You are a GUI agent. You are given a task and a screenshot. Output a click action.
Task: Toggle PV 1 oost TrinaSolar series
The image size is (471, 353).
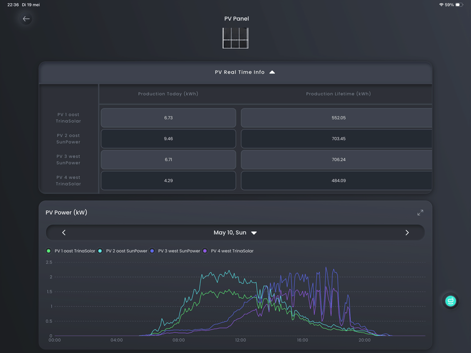pos(71,251)
